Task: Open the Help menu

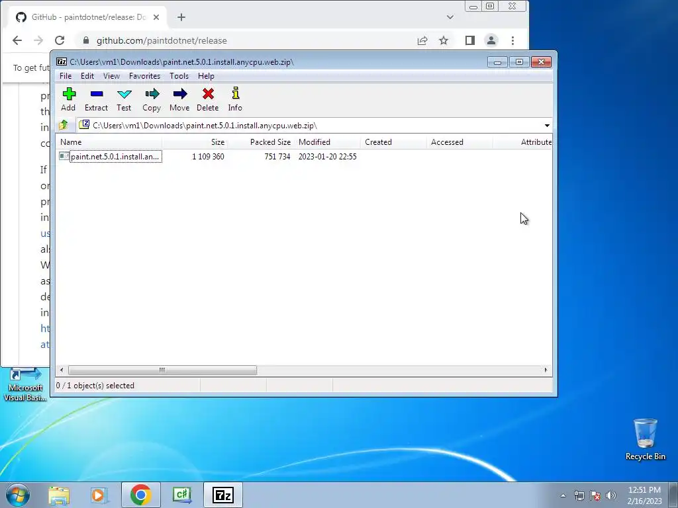Action: coord(206,76)
